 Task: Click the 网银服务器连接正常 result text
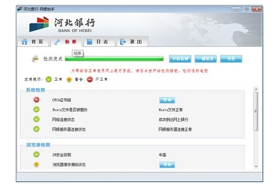point(175,130)
